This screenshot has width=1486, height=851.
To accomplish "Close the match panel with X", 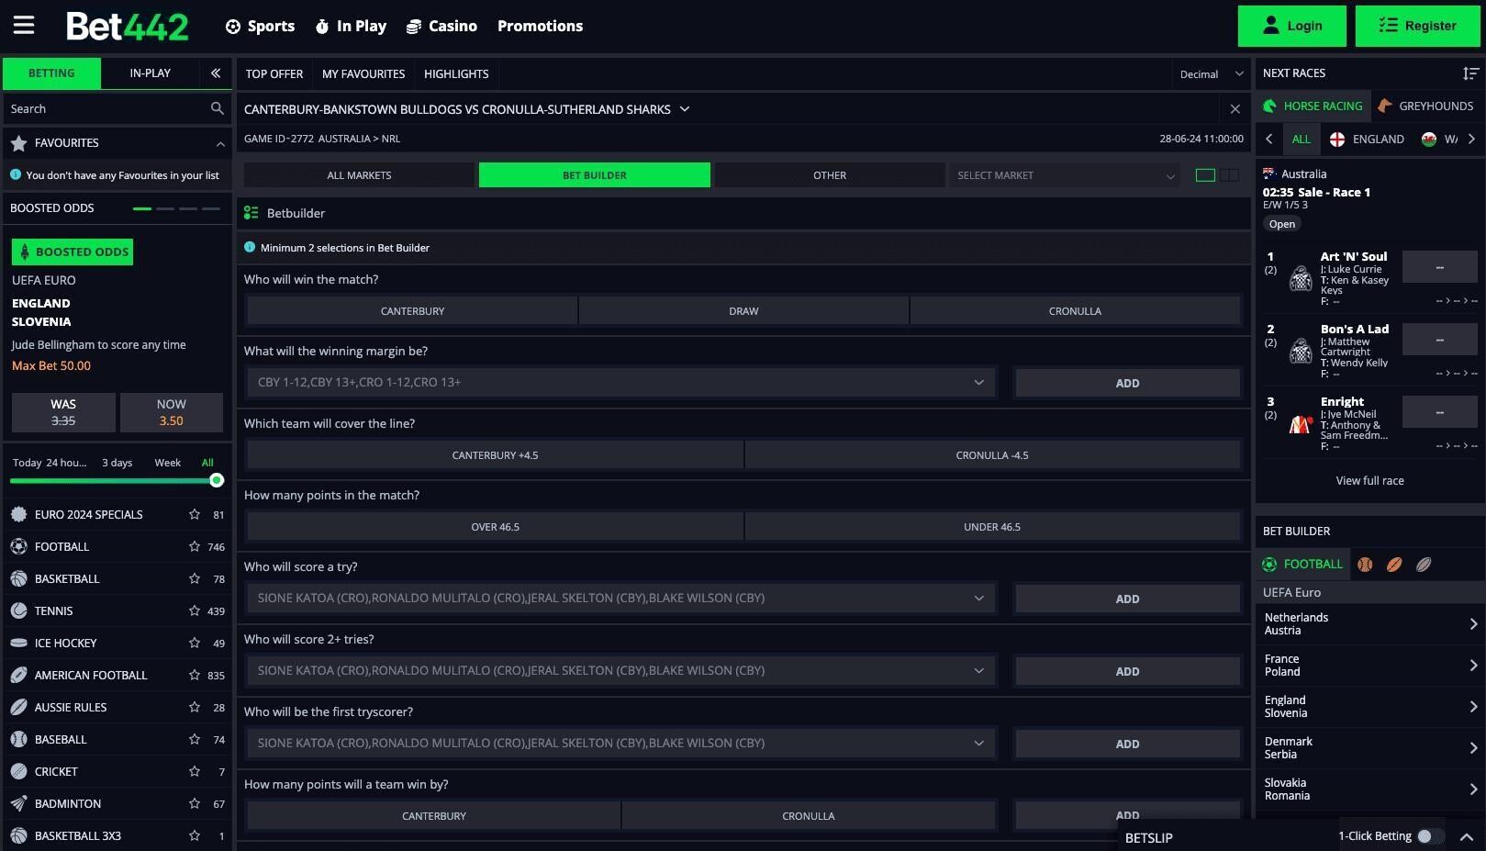I will [x=1235, y=109].
